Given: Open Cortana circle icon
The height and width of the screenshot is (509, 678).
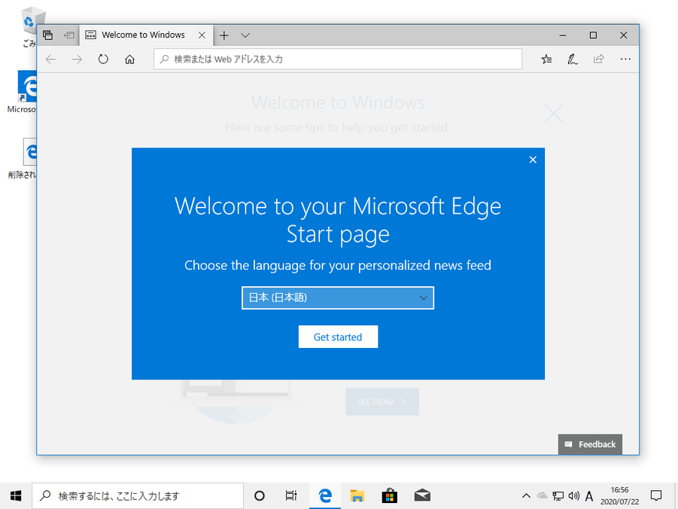Looking at the screenshot, I should [260, 496].
